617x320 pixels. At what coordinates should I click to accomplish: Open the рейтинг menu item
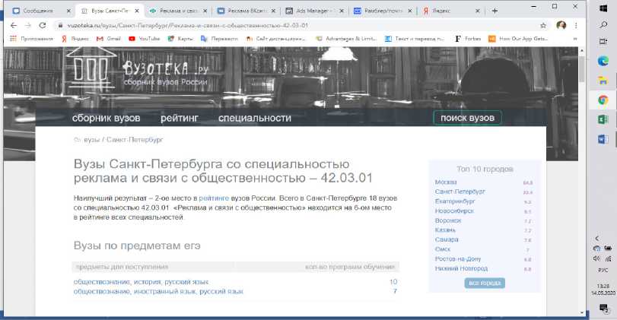pos(179,118)
